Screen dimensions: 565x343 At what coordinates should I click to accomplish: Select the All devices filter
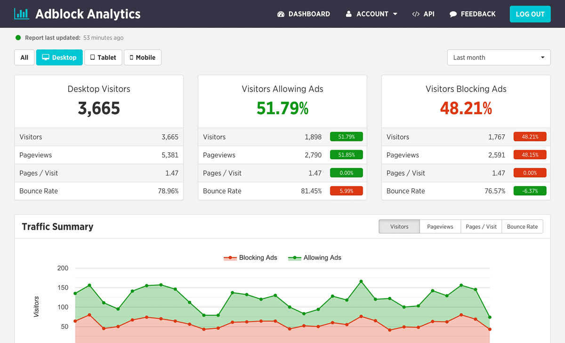(x=24, y=57)
